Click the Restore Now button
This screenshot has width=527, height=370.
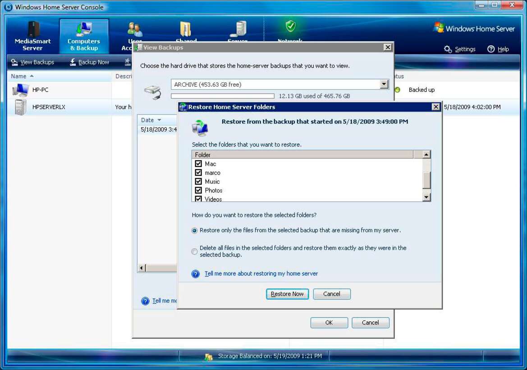[x=287, y=294]
